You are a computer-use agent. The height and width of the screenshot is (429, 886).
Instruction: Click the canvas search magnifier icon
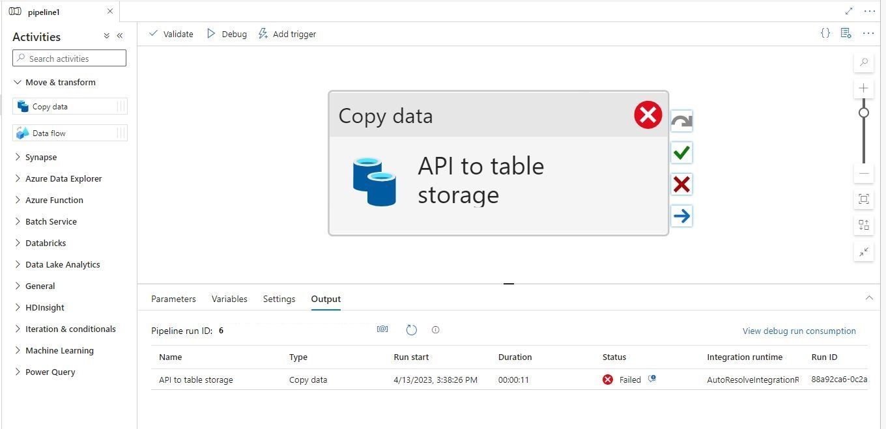coord(864,62)
